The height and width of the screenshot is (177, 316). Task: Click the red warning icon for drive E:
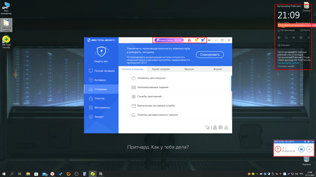point(278,149)
